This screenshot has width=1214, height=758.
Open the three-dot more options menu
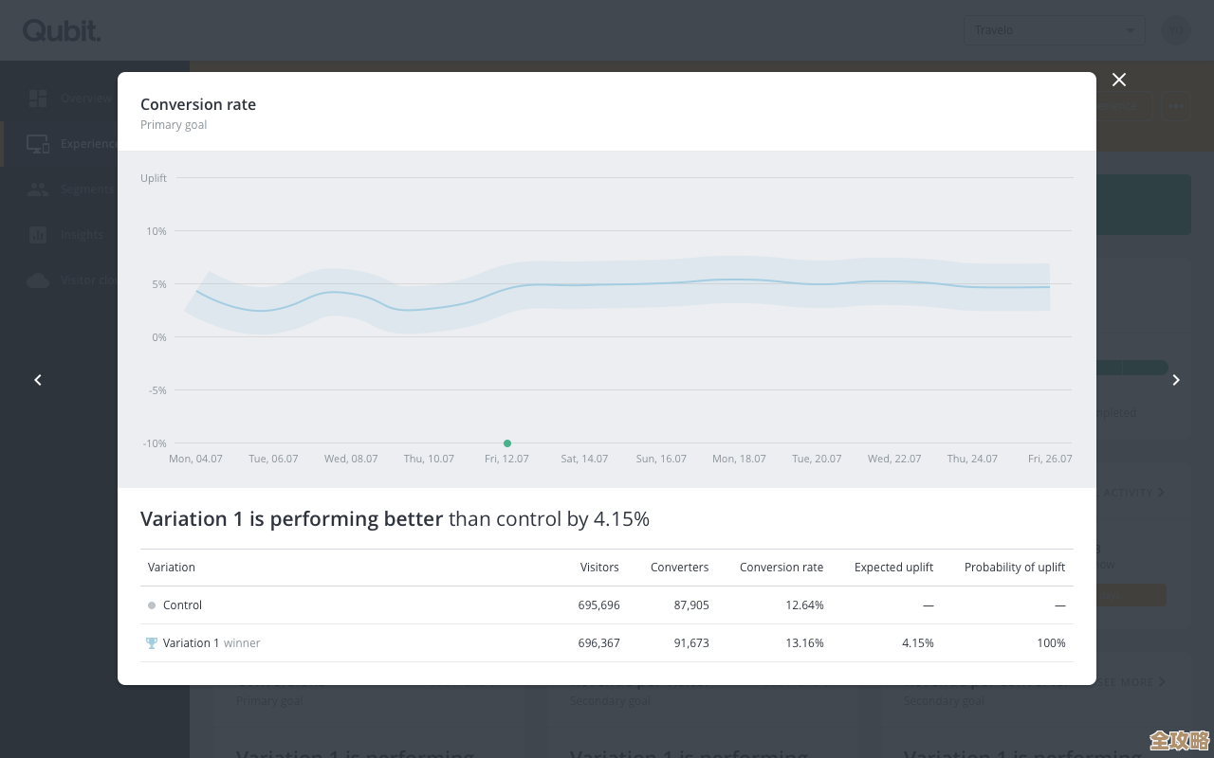[x=1176, y=106]
